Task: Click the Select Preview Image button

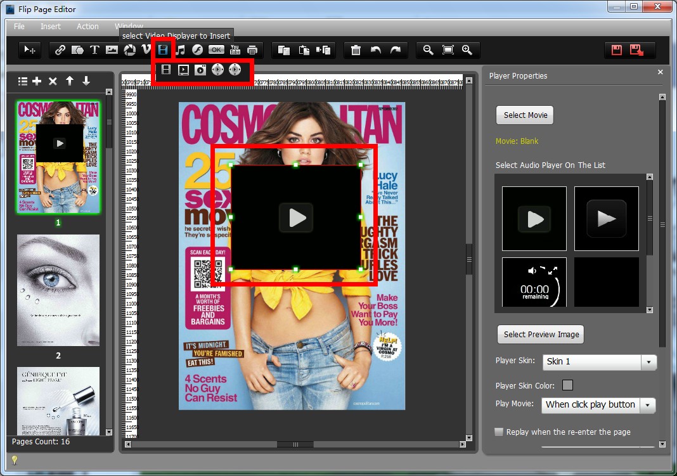Action: [x=541, y=335]
